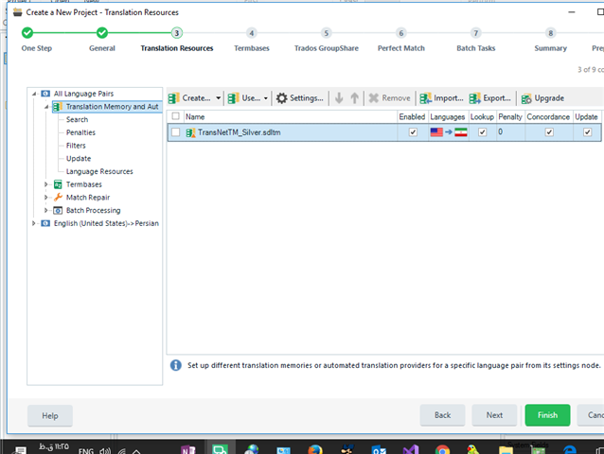604x454 pixels.
Task: Click the ENG language indicator in taskbar
Action: coord(86,450)
